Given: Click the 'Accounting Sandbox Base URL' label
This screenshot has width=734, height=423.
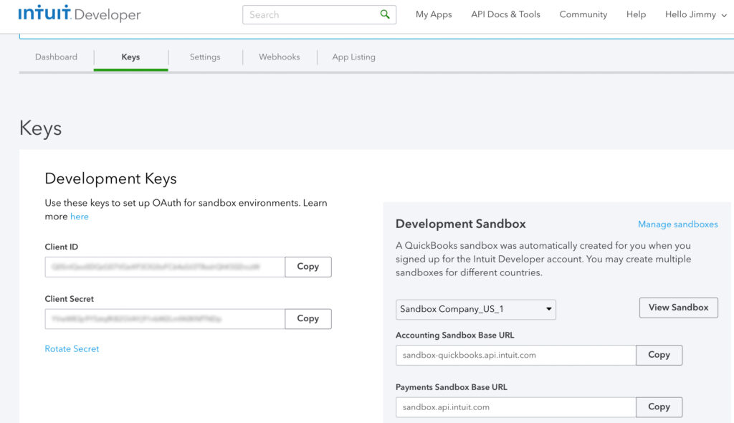Looking at the screenshot, I should pyautogui.click(x=455, y=336).
